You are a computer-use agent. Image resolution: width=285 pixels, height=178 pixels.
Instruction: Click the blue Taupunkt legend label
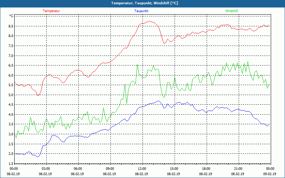[x=141, y=11]
